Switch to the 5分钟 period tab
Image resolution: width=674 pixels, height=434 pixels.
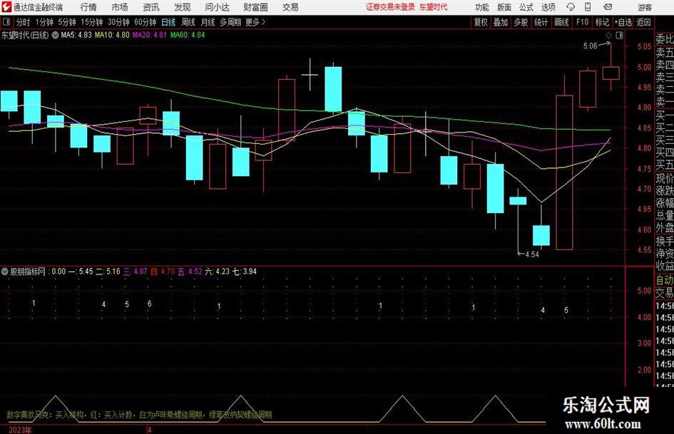67,22
